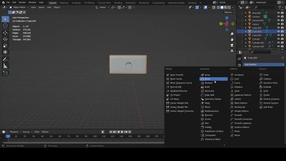The image size is (286, 161).
Task: Select the Transform tool
Action: (x=5, y=52)
